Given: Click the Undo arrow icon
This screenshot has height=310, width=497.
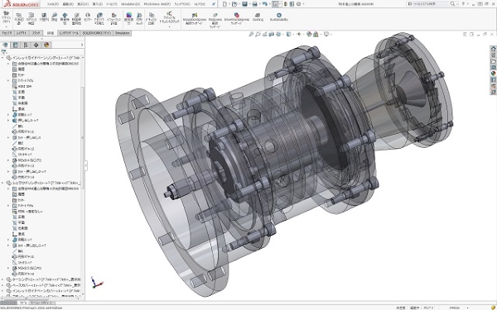Looking at the screenshot, I should pyautogui.click(x=265, y=4).
